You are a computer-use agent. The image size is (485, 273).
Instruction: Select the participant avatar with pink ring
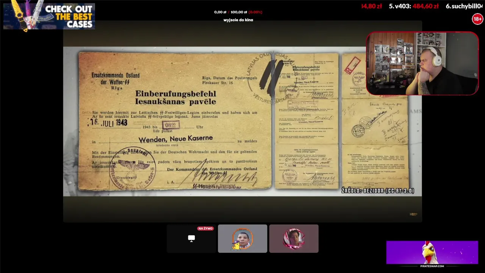(x=294, y=238)
